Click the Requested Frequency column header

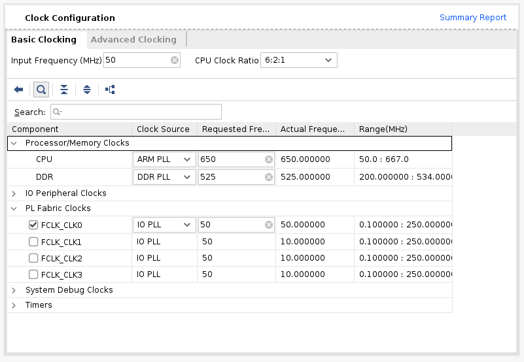point(237,129)
